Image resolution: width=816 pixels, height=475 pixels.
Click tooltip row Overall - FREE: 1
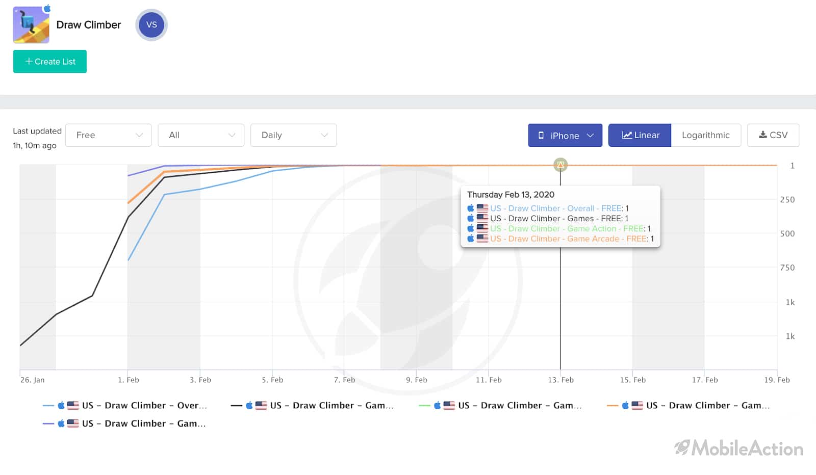[x=548, y=208]
